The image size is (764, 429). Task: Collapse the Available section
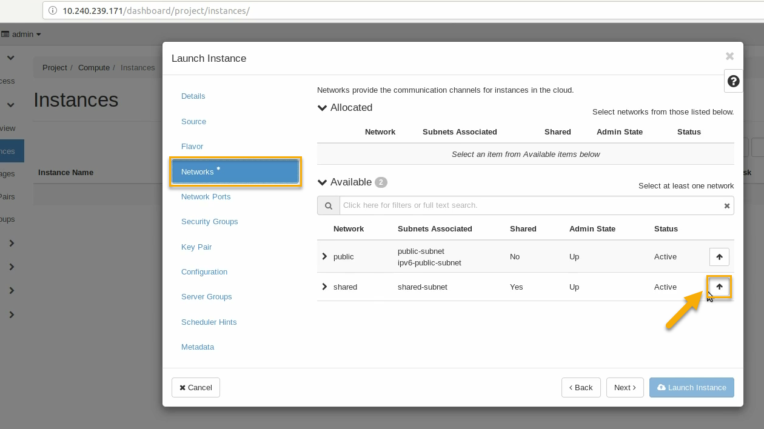(323, 182)
